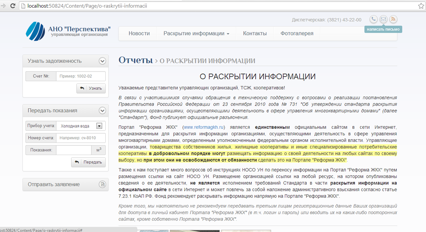Collapse the Передать показания panel
The image size is (426, 232).
click(x=102, y=111)
